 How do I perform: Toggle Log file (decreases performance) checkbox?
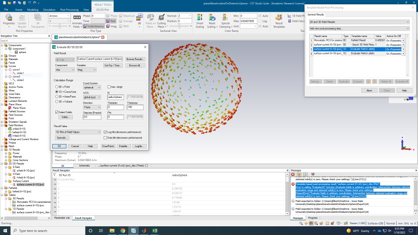[105, 132]
